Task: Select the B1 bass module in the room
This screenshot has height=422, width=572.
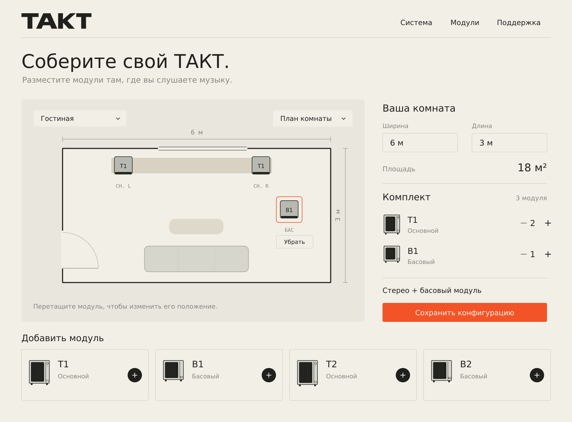Action: point(289,210)
